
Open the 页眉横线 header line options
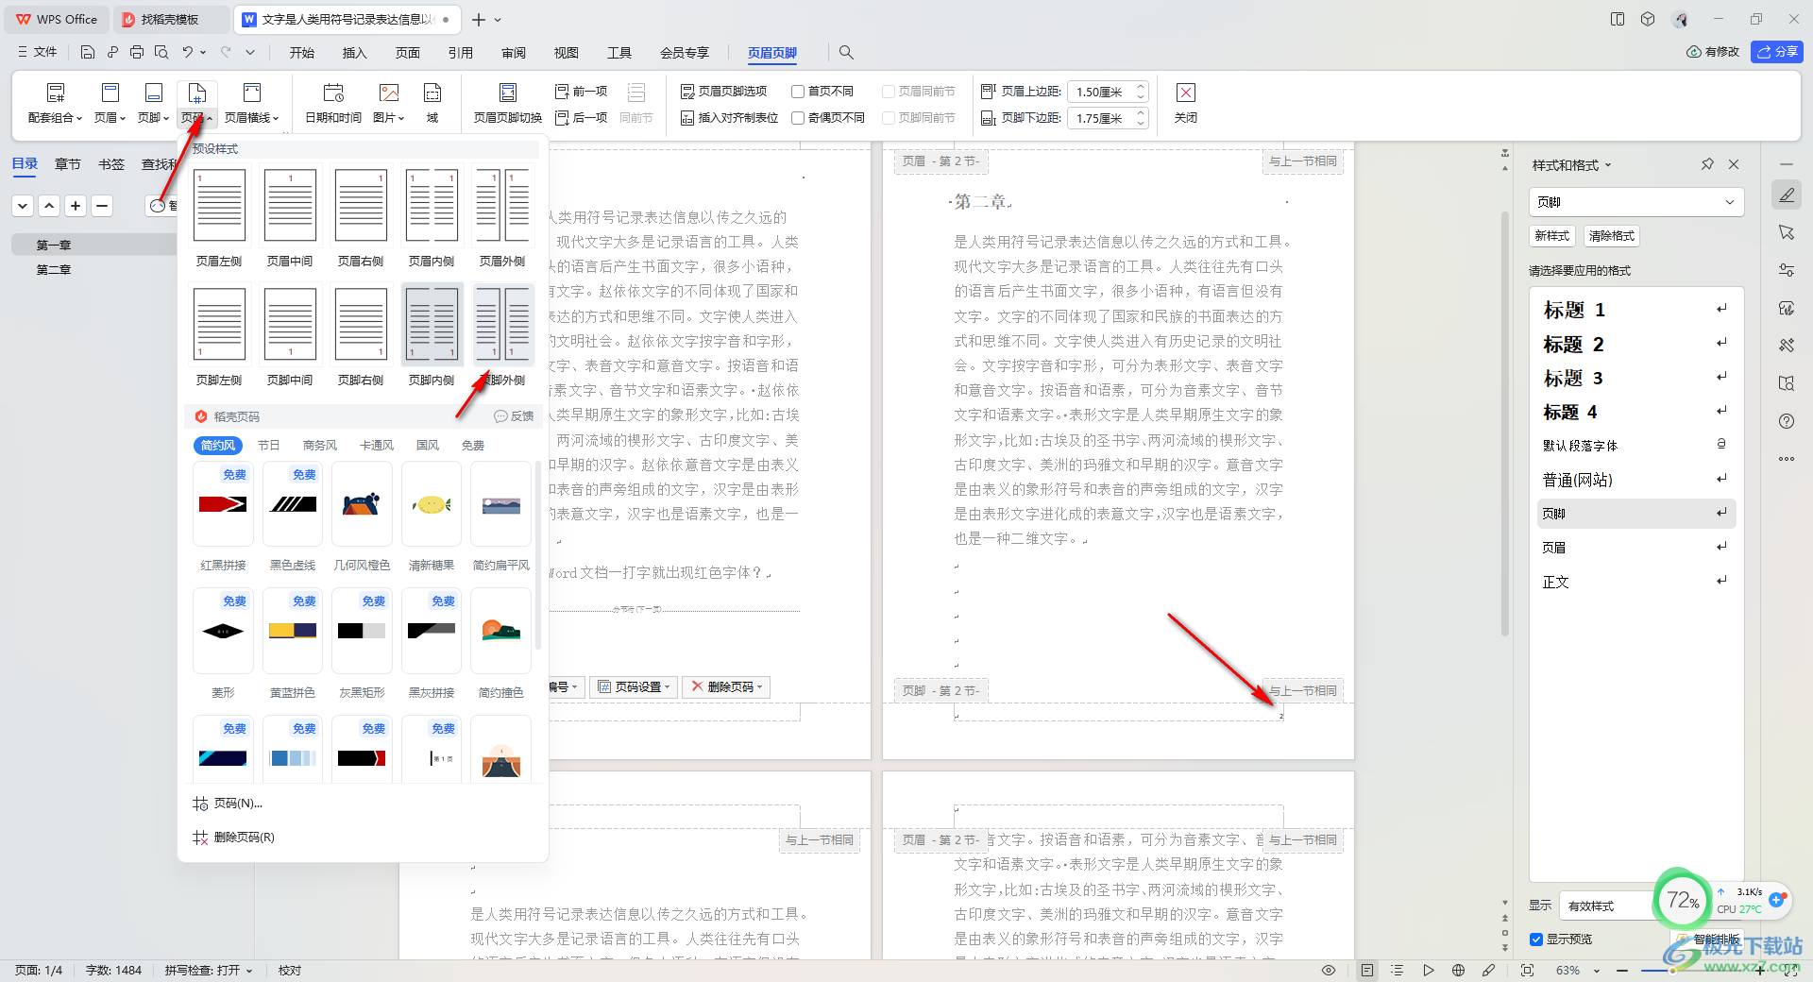251,103
